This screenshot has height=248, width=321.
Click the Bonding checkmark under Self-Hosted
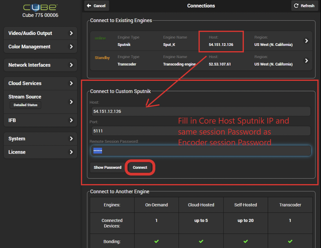(246, 241)
